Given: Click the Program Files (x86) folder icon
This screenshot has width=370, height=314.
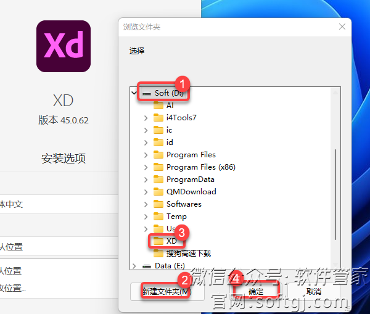Looking at the screenshot, I should click(158, 167).
